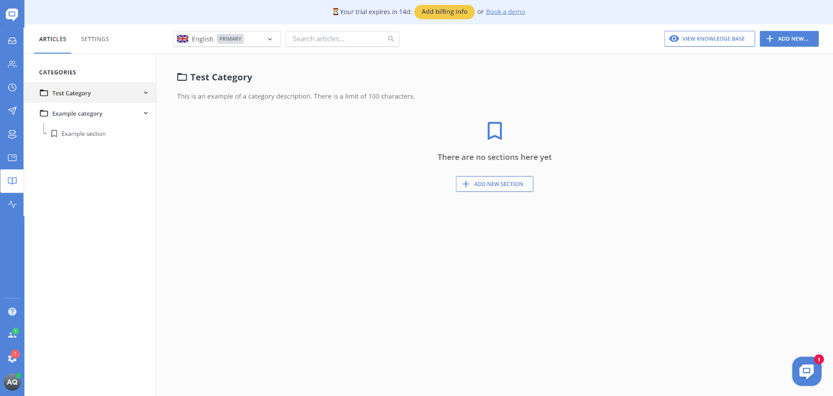This screenshot has width=833, height=396.
Task: Click View Knowledge Base button
Action: [x=709, y=39]
